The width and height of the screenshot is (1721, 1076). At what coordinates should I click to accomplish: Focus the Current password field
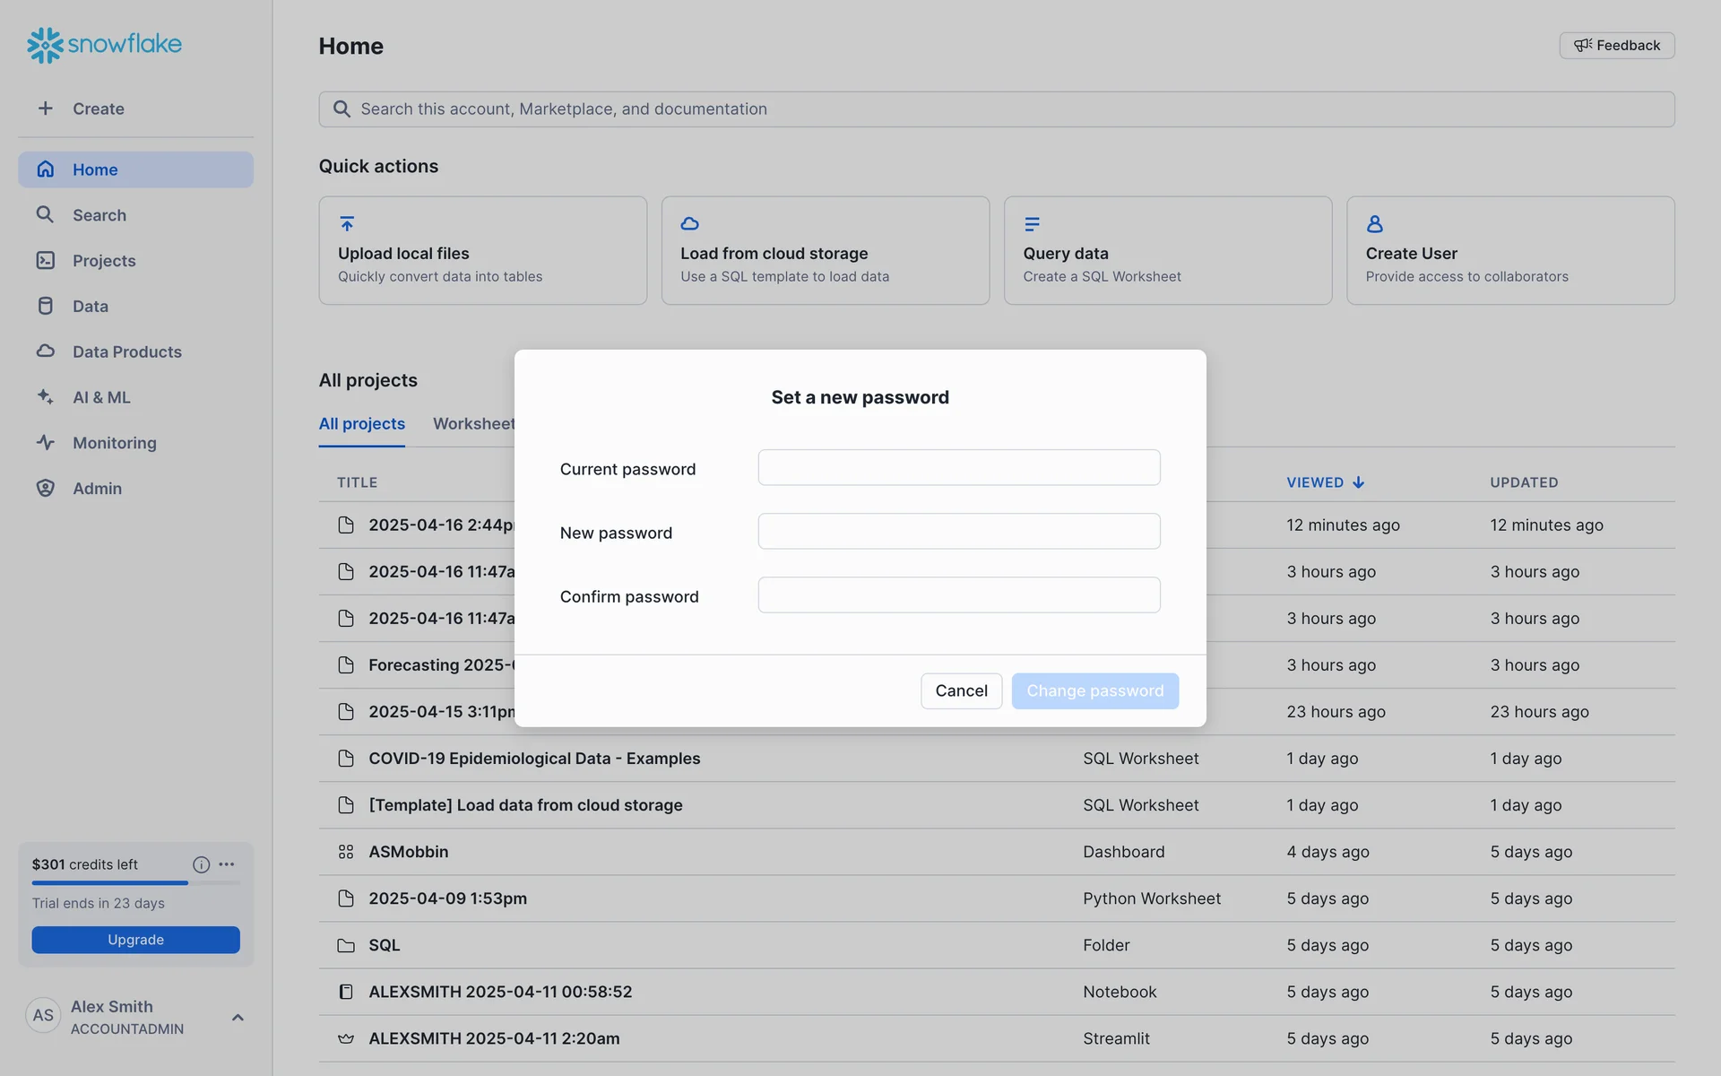(x=959, y=467)
